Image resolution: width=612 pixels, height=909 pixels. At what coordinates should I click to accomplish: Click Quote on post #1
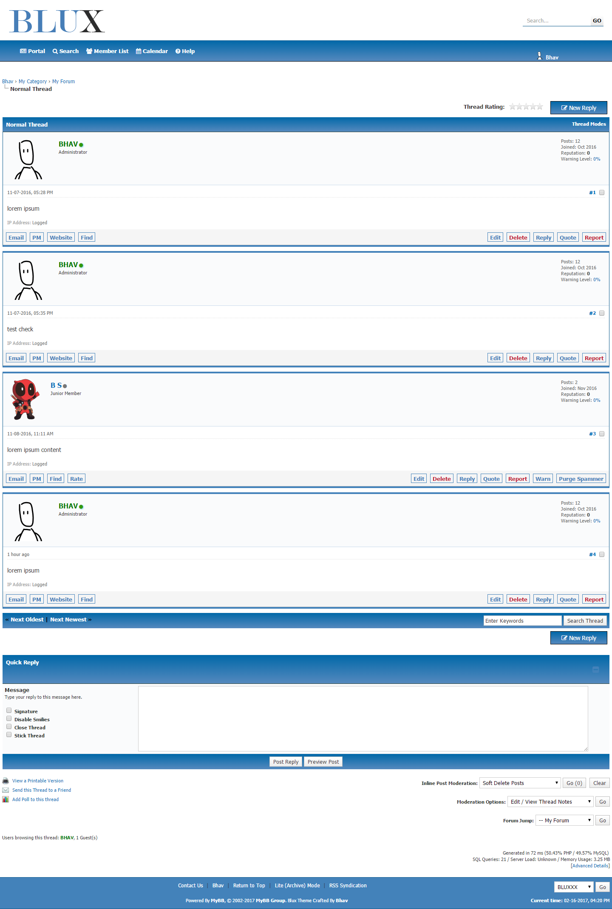tap(568, 237)
